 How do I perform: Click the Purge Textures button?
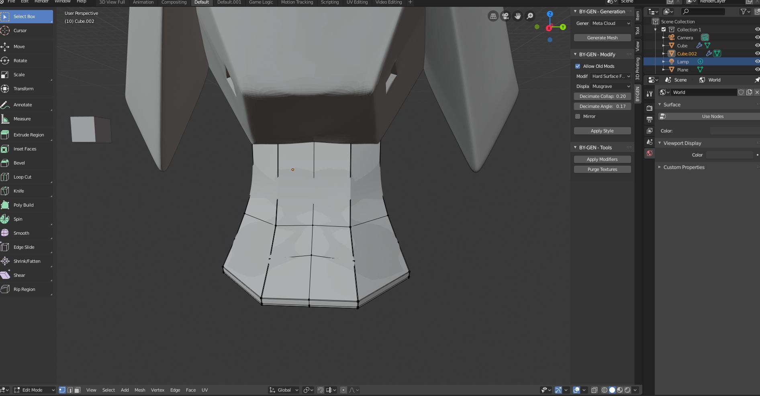602,169
